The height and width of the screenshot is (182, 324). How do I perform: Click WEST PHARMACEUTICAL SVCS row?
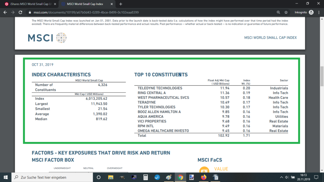[163, 98]
